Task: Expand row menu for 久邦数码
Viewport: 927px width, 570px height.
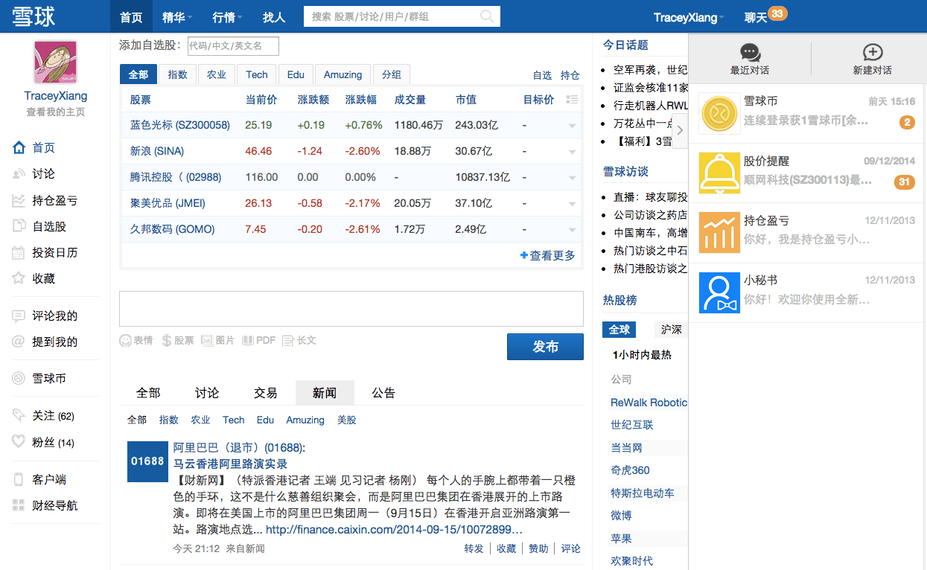Action: pos(572,230)
